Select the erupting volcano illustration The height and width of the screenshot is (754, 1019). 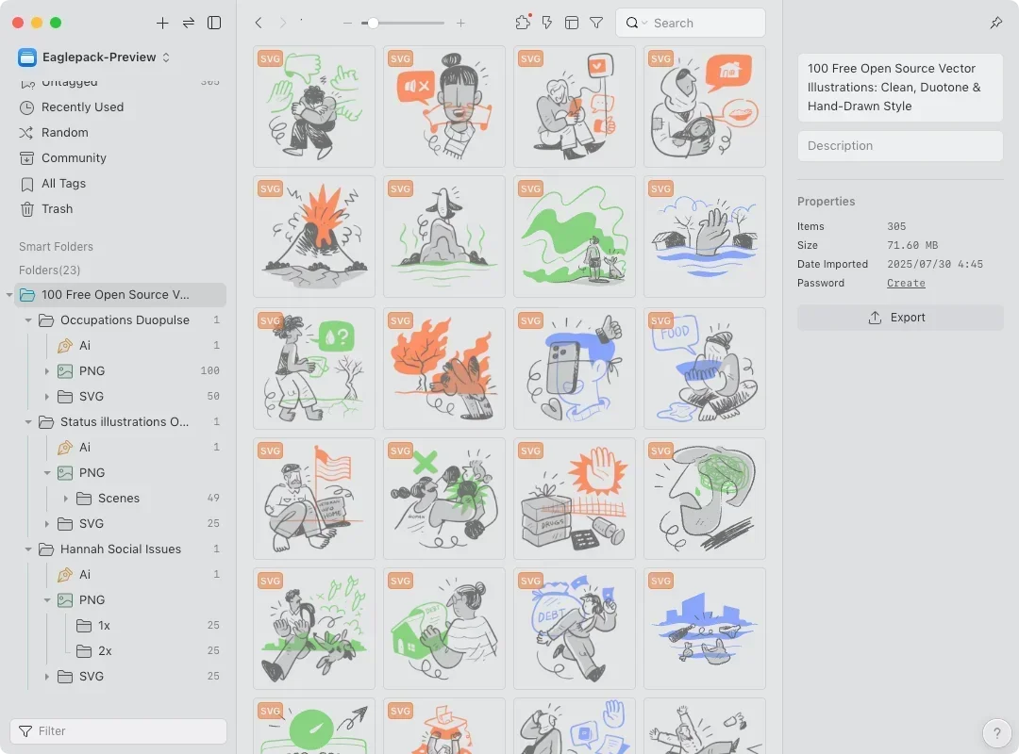click(314, 237)
